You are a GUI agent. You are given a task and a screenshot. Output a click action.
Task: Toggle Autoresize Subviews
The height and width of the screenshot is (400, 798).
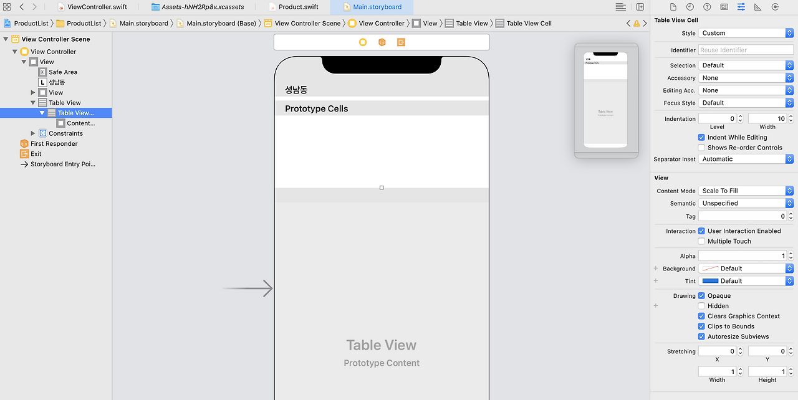tap(701, 336)
